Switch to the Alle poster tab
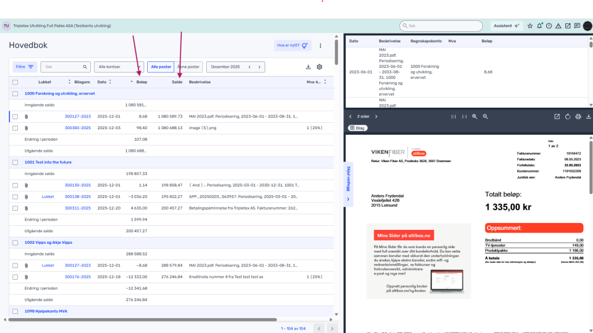593x333 pixels. point(161,67)
